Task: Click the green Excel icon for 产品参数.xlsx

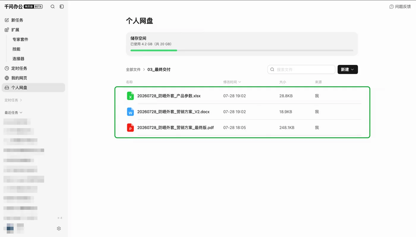Action: (x=130, y=96)
